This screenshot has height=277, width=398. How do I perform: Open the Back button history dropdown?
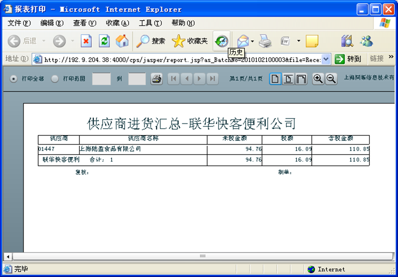point(44,41)
